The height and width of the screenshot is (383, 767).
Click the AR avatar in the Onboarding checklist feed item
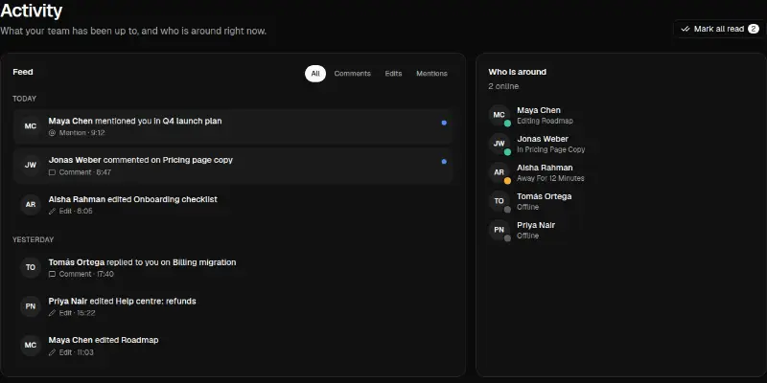pyautogui.click(x=31, y=205)
